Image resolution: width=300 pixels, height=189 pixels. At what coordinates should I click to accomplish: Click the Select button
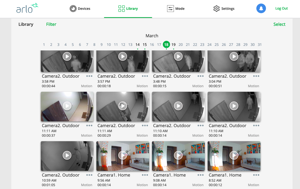(x=279, y=24)
